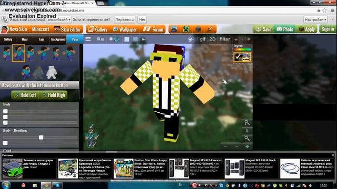Open the Wallpaper page
Viewport: 337px width, 189px height.
pos(125,29)
